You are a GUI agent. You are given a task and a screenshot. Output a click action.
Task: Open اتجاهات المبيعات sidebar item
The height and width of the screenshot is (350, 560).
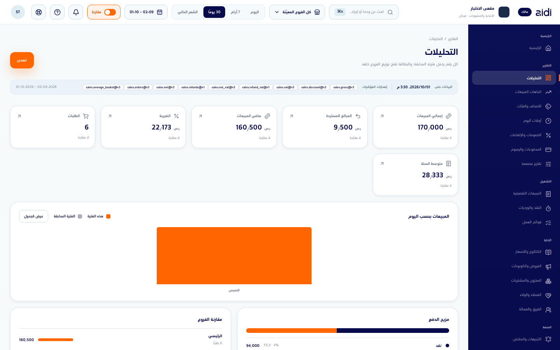point(514,92)
